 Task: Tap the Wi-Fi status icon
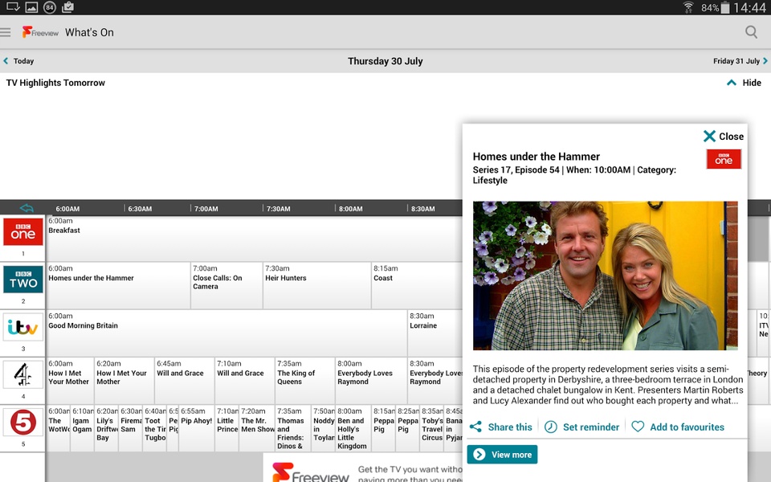click(688, 7)
